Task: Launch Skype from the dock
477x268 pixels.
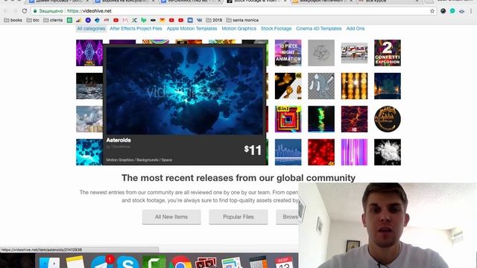Action: click(x=127, y=262)
